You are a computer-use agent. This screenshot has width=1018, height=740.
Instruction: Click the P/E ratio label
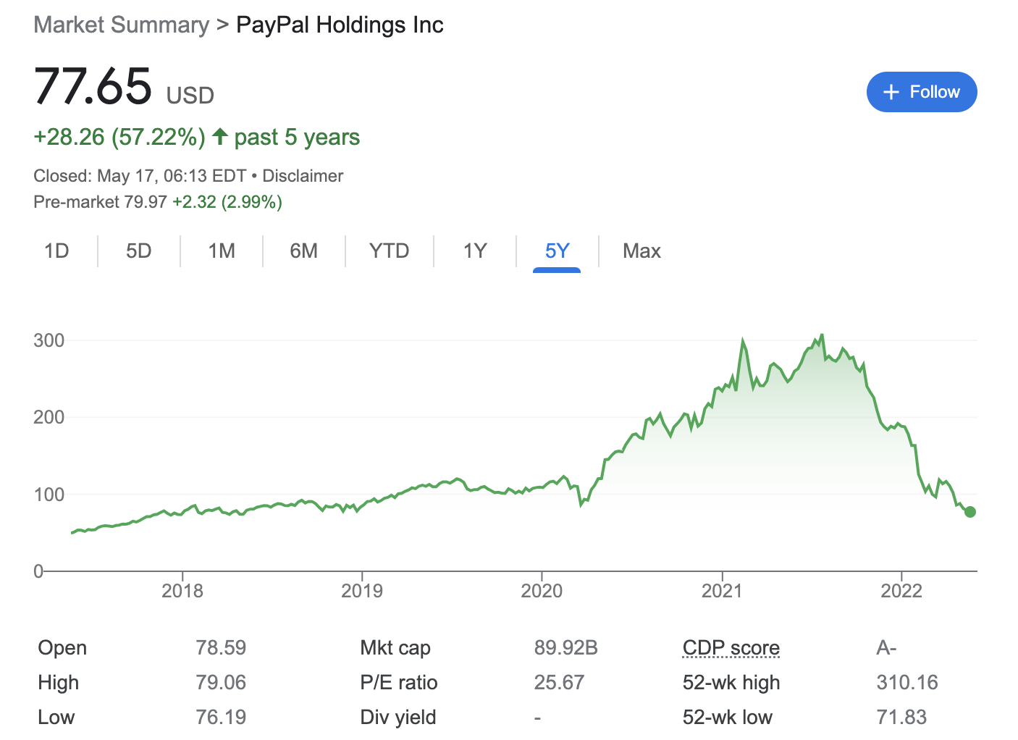pos(399,682)
